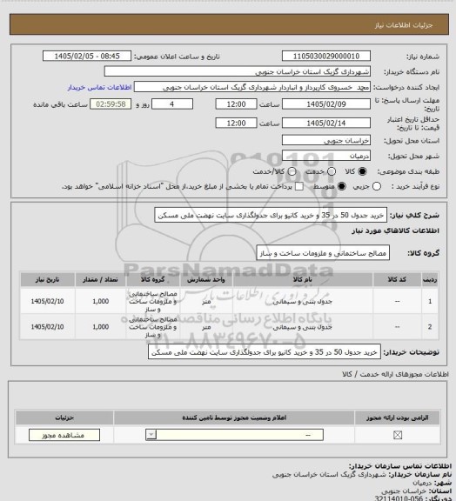Click row 1 need date 1405/02/10
456x501 pixels.
(47, 301)
